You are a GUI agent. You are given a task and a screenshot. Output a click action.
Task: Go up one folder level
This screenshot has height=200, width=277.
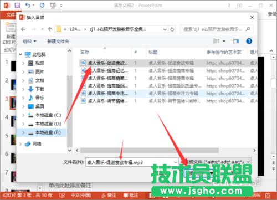50,29
